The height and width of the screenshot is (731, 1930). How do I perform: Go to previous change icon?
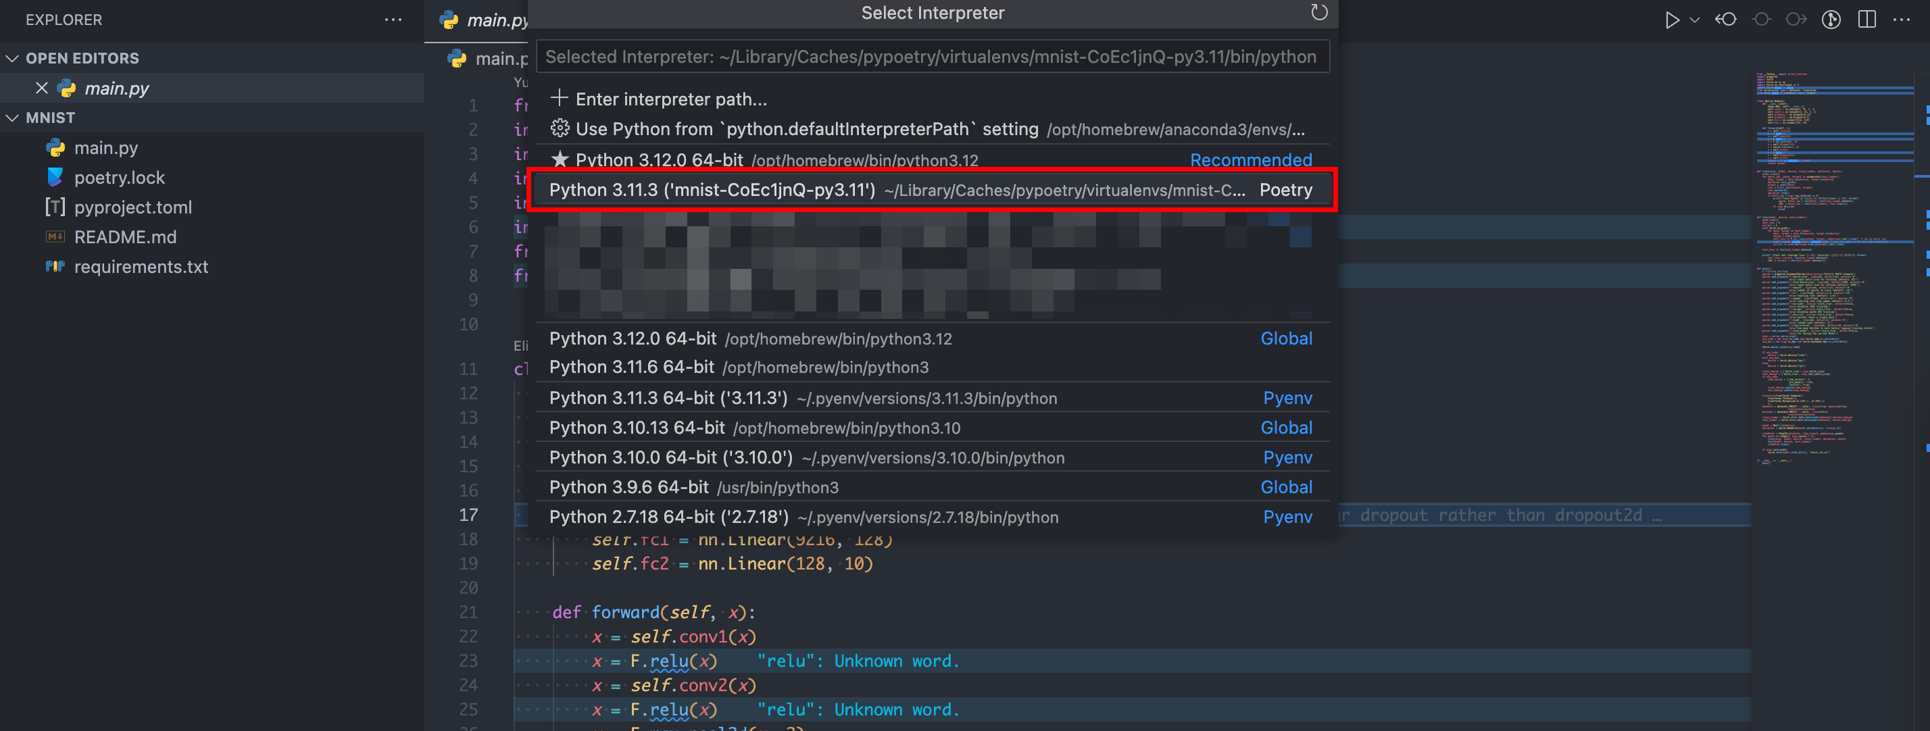coord(1726,20)
